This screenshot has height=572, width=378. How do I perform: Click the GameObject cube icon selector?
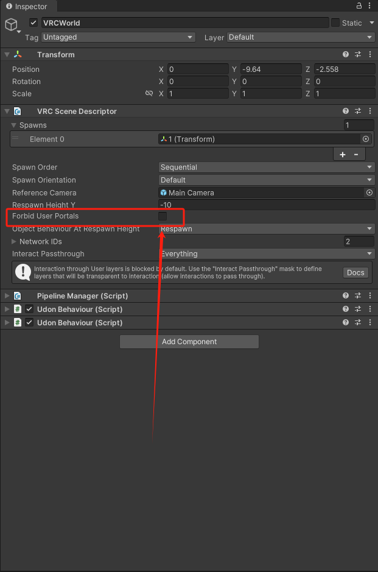(12, 25)
